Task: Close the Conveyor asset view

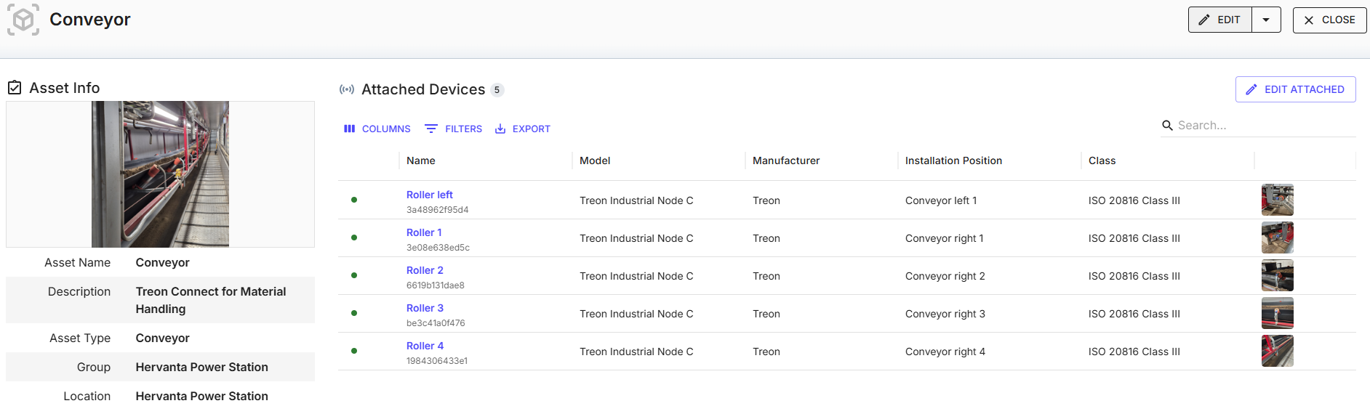Action: point(1329,20)
